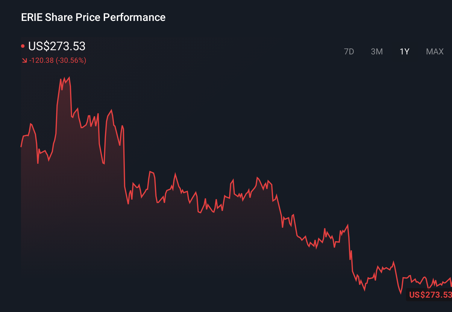Click the chart's starting data point

pyautogui.click(x=21, y=146)
